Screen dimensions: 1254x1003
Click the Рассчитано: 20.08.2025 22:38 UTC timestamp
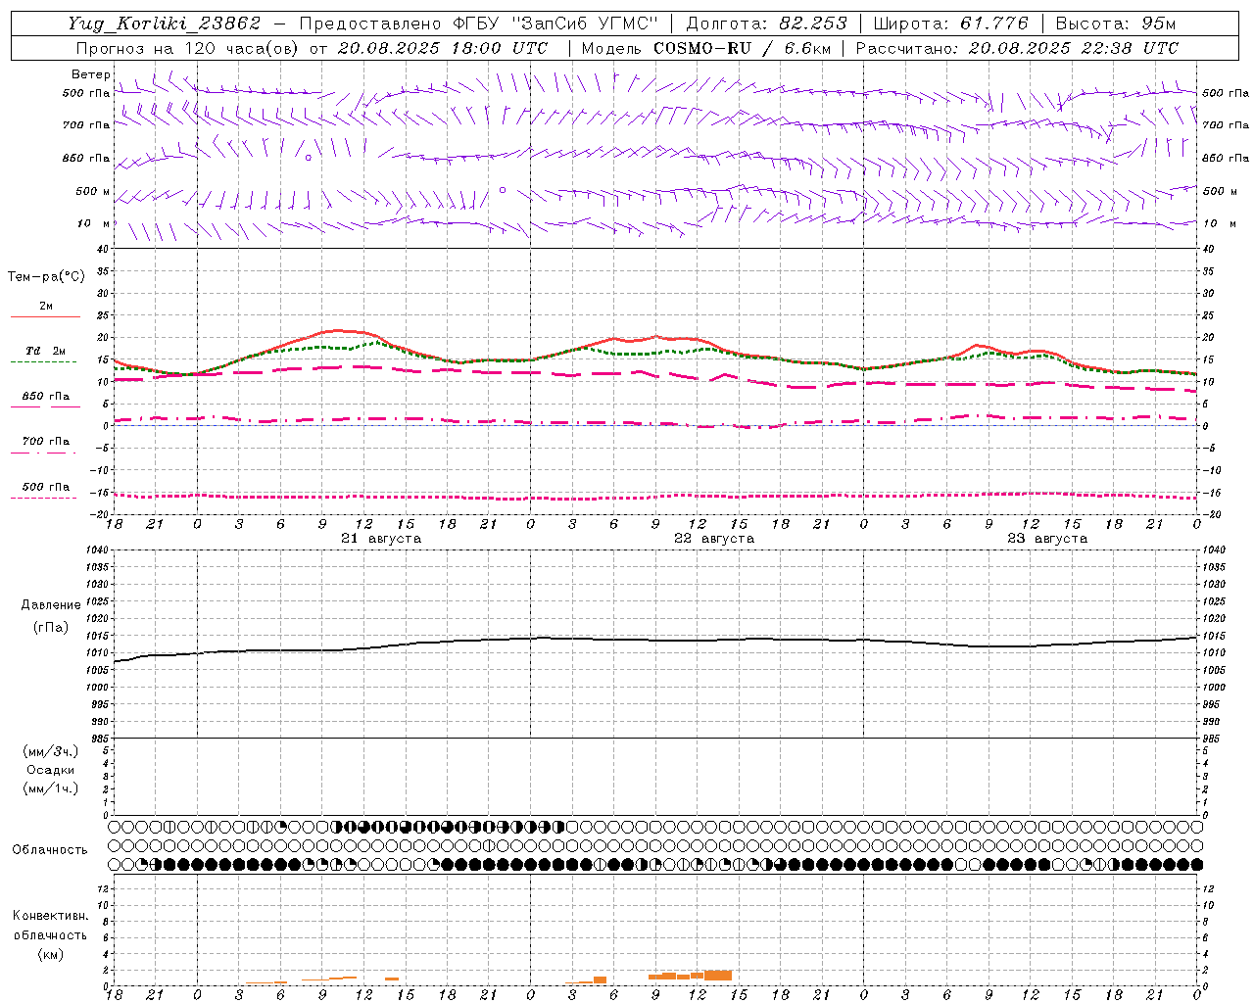pyautogui.click(x=1017, y=48)
